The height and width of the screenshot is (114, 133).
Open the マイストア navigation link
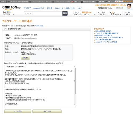tap(27, 8)
